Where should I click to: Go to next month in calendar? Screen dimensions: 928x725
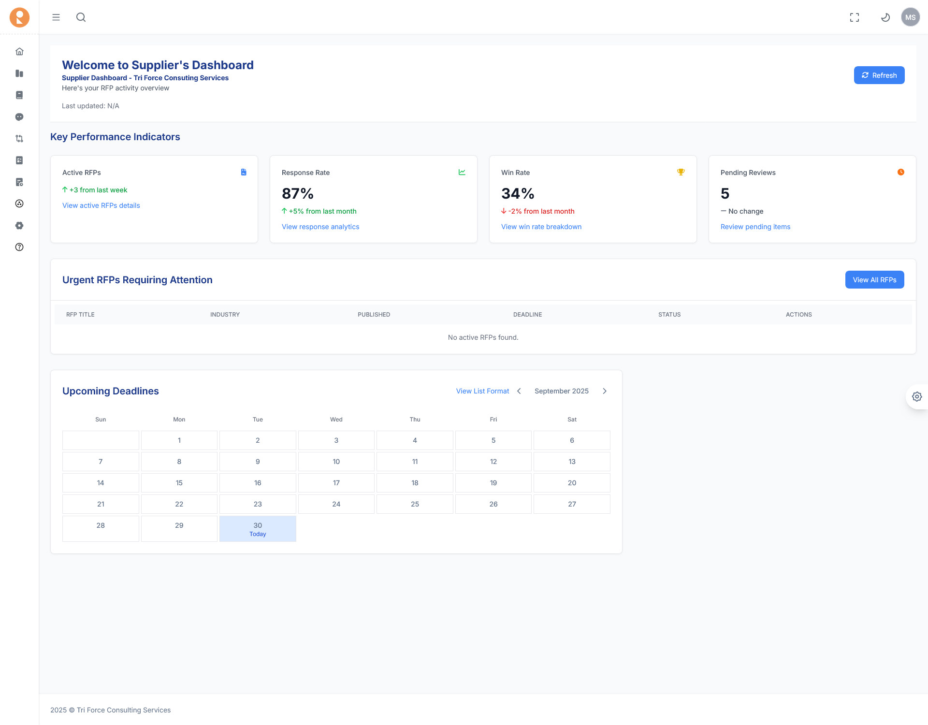click(605, 391)
